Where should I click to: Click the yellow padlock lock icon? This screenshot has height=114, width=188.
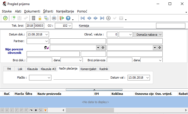40,18
